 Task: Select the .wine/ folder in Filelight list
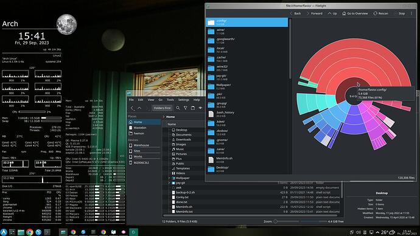[x=247, y=31]
